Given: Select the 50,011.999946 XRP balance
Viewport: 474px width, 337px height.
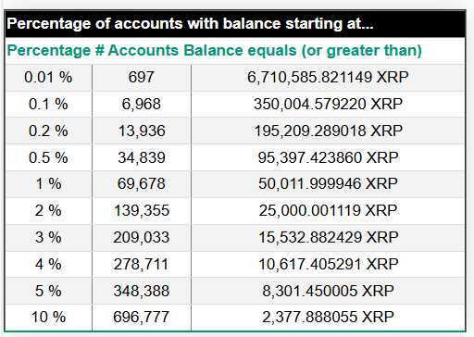Looking at the screenshot, I should point(329,184).
